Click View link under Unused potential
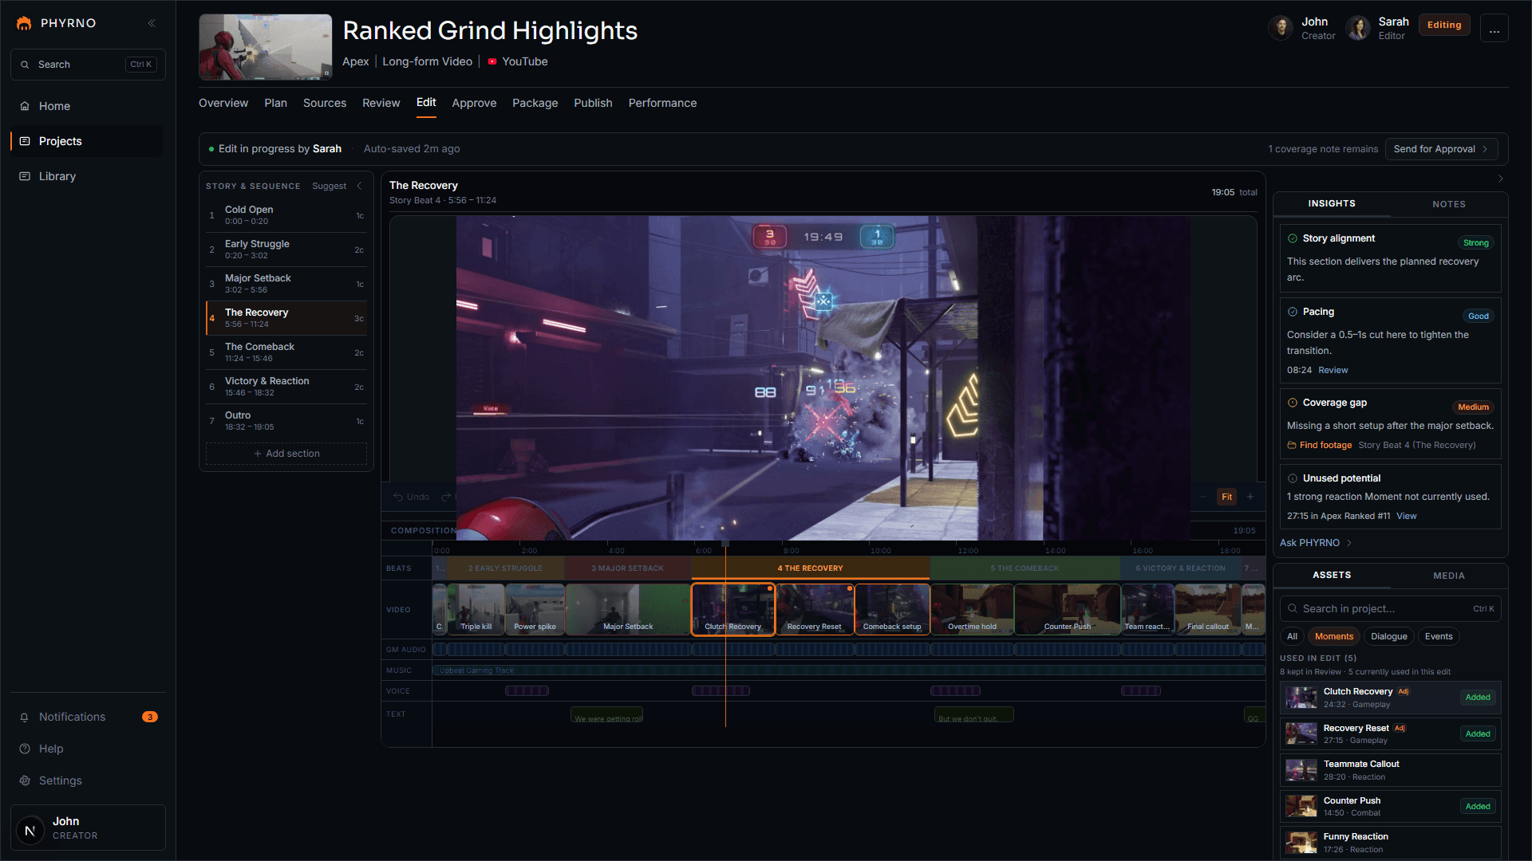 pos(1406,516)
